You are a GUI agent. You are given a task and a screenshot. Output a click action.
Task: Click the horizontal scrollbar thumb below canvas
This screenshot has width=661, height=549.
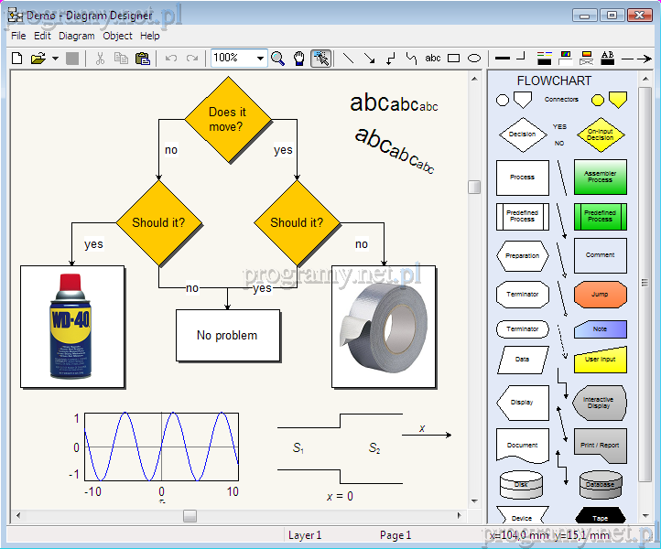[190, 516]
